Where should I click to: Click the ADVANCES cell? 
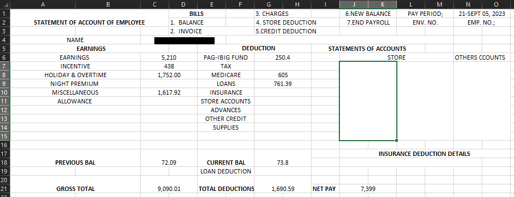226,110
